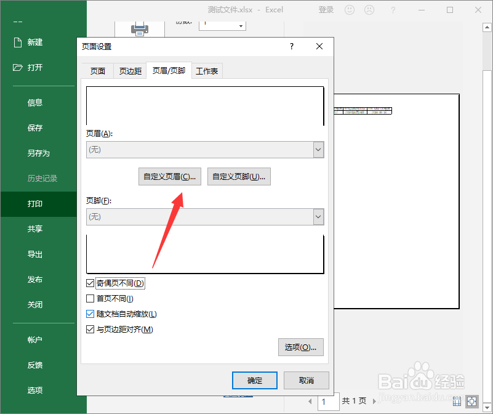Switch to the 工作表 tab
The width and height of the screenshot is (493, 414).
click(207, 70)
